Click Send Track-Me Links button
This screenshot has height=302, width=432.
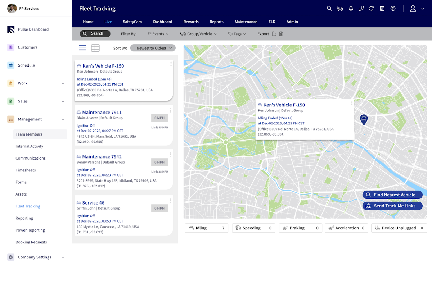(392, 206)
